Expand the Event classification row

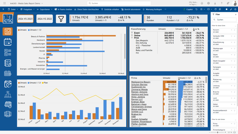click(x=132, y=33)
